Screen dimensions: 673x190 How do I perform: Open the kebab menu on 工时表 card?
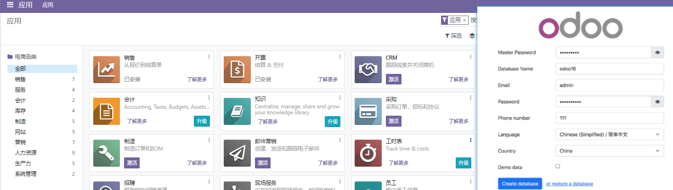pyautogui.click(x=471, y=140)
